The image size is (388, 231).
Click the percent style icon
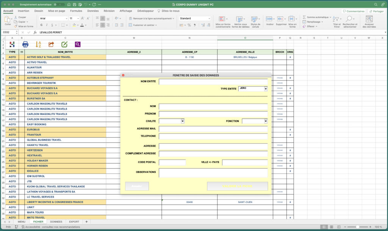coord(189,25)
